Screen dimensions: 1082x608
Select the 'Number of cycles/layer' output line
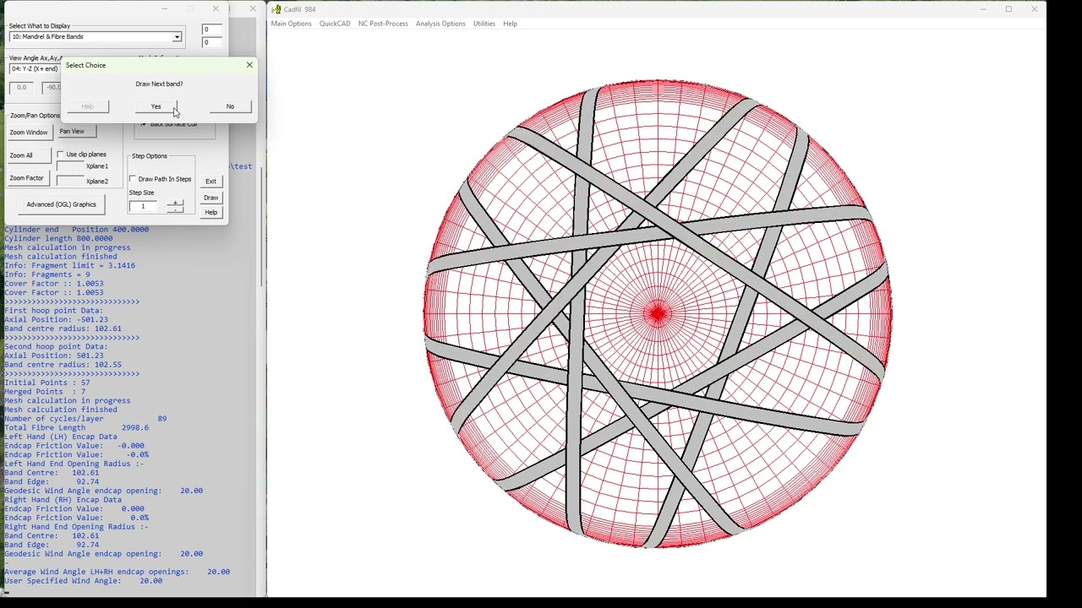point(85,419)
